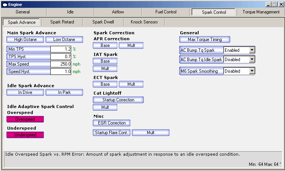The width and height of the screenshot is (285, 171).
Task: Click the Disabled value of M6 Spark Smoothing
Action: [236, 71]
